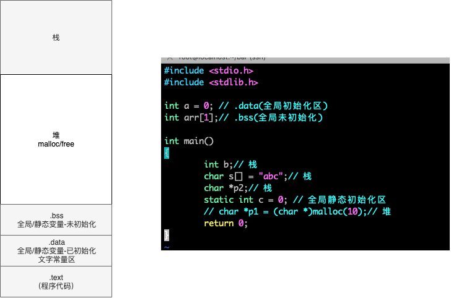Image resolution: width=451 pixels, height=298 pixels.
Task: Click the commented malloc(10) line
Action: [297, 211]
